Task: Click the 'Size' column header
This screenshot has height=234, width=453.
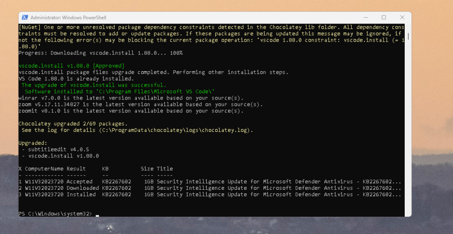Action: [x=147, y=169]
